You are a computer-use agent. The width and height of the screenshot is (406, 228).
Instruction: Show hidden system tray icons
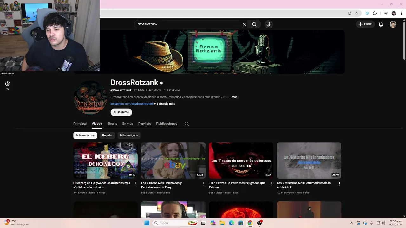(x=351, y=223)
